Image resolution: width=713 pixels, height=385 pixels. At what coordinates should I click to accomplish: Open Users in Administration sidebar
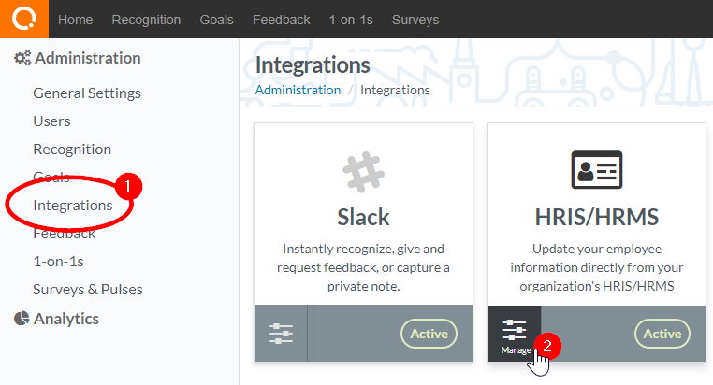click(x=51, y=121)
